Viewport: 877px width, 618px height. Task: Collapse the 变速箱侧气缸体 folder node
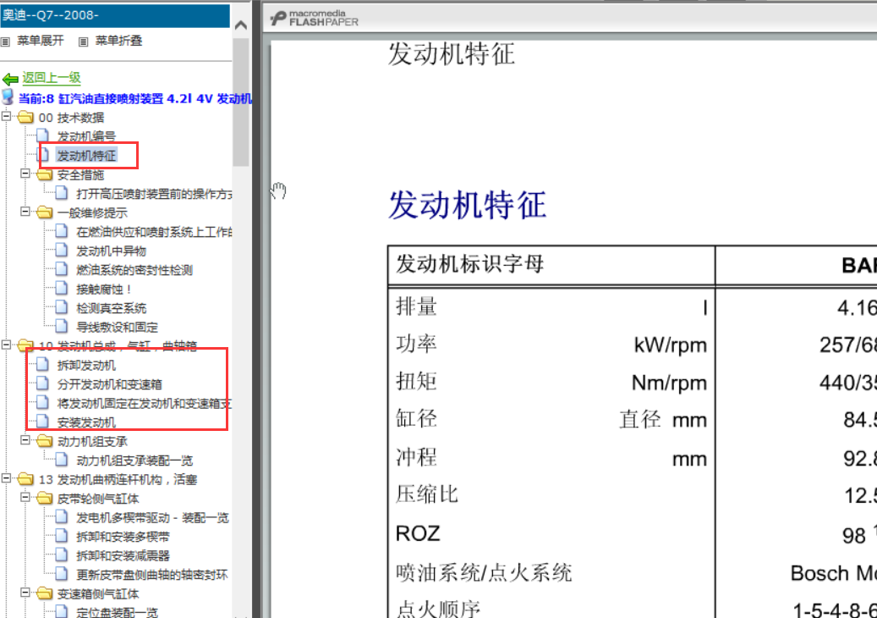(x=25, y=593)
